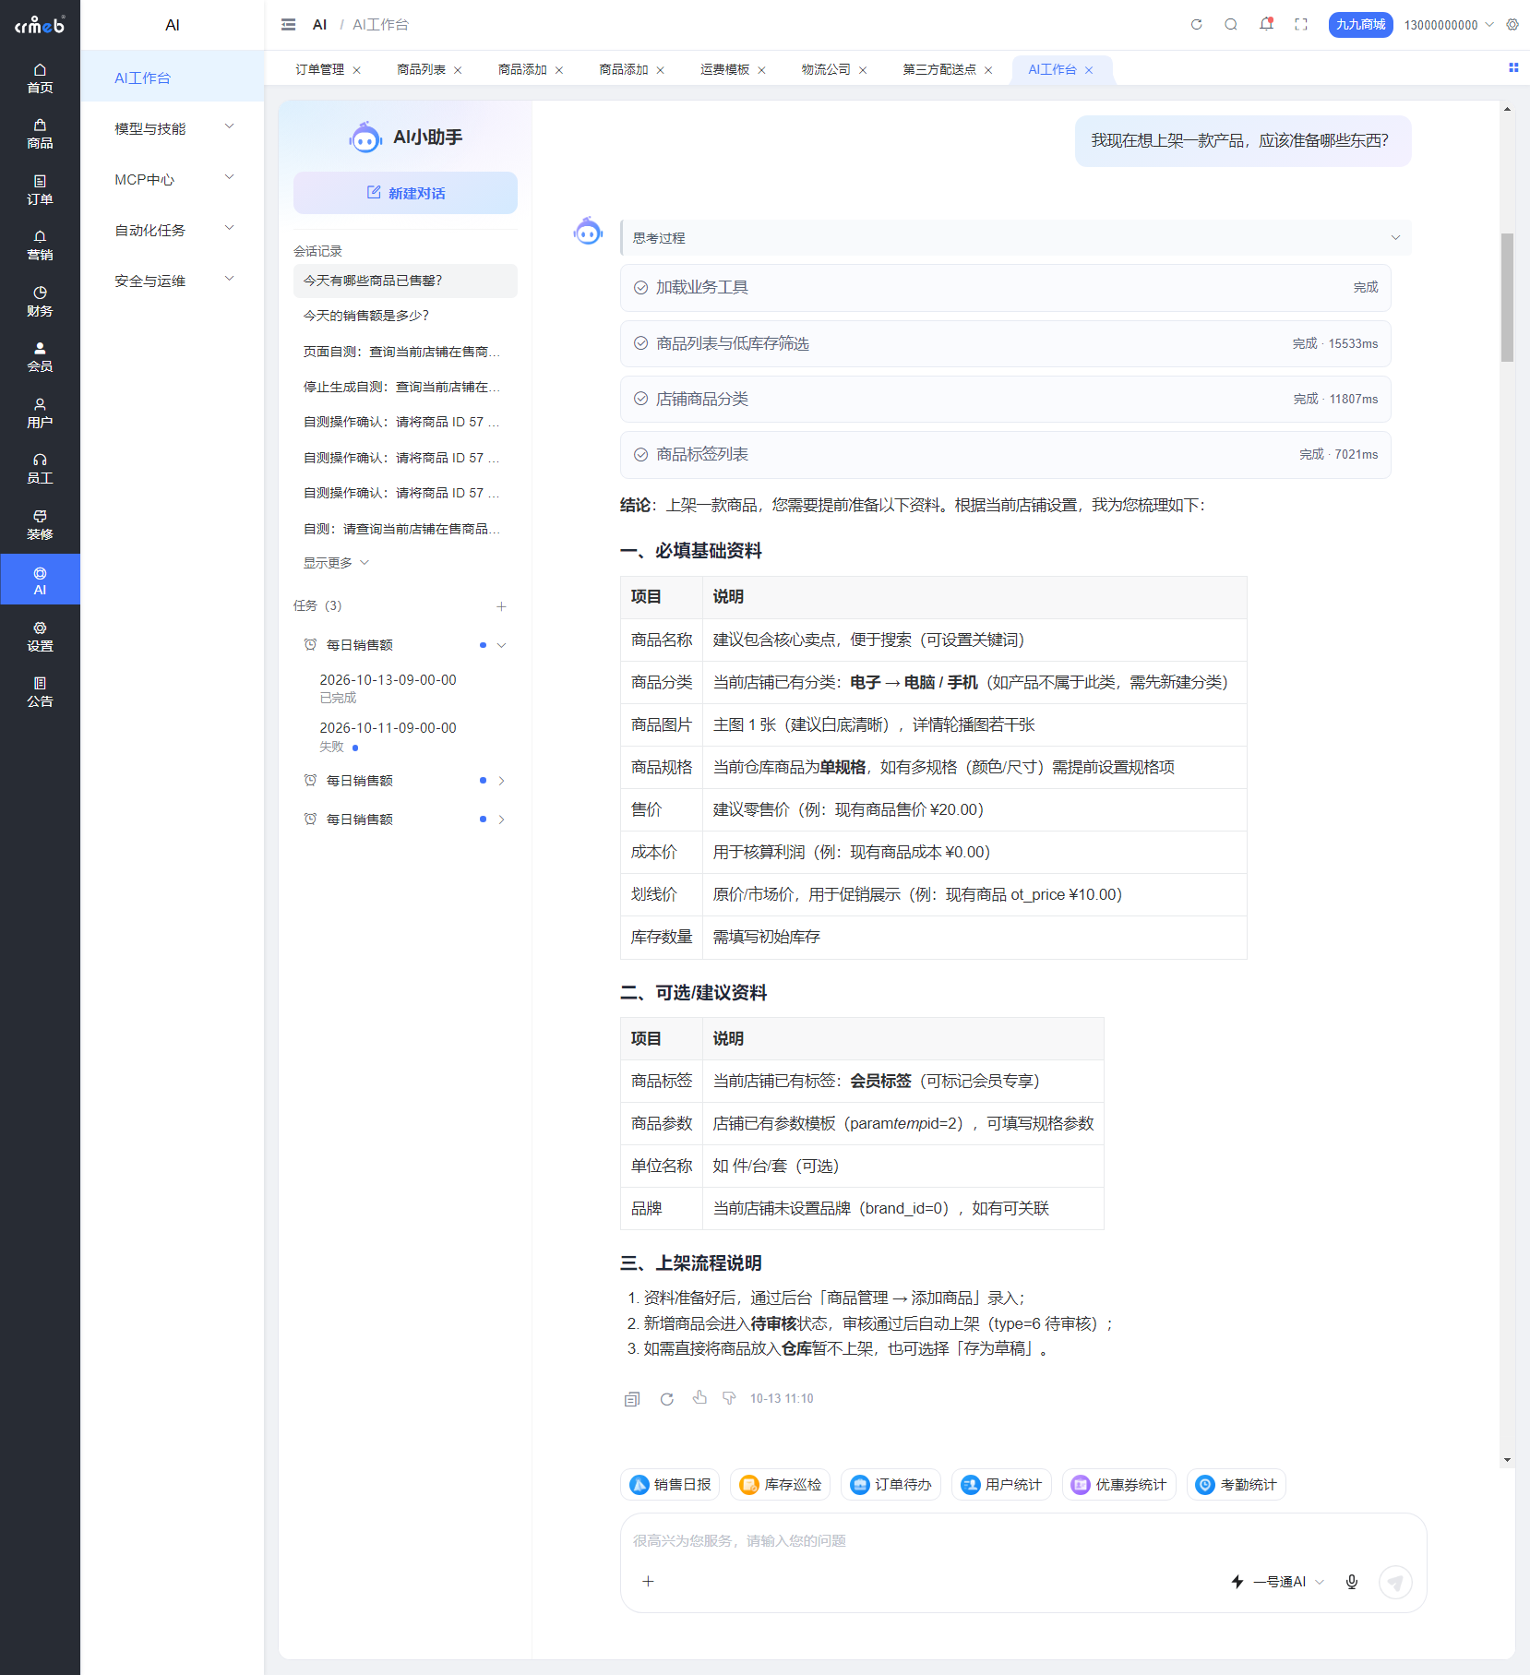1530x1675 pixels.
Task: Collapse the 思考过程 section
Action: (x=1015, y=238)
